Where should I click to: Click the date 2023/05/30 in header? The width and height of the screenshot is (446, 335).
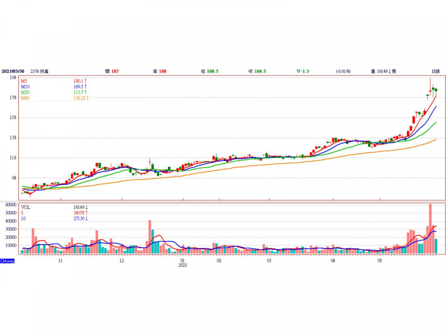13,71
